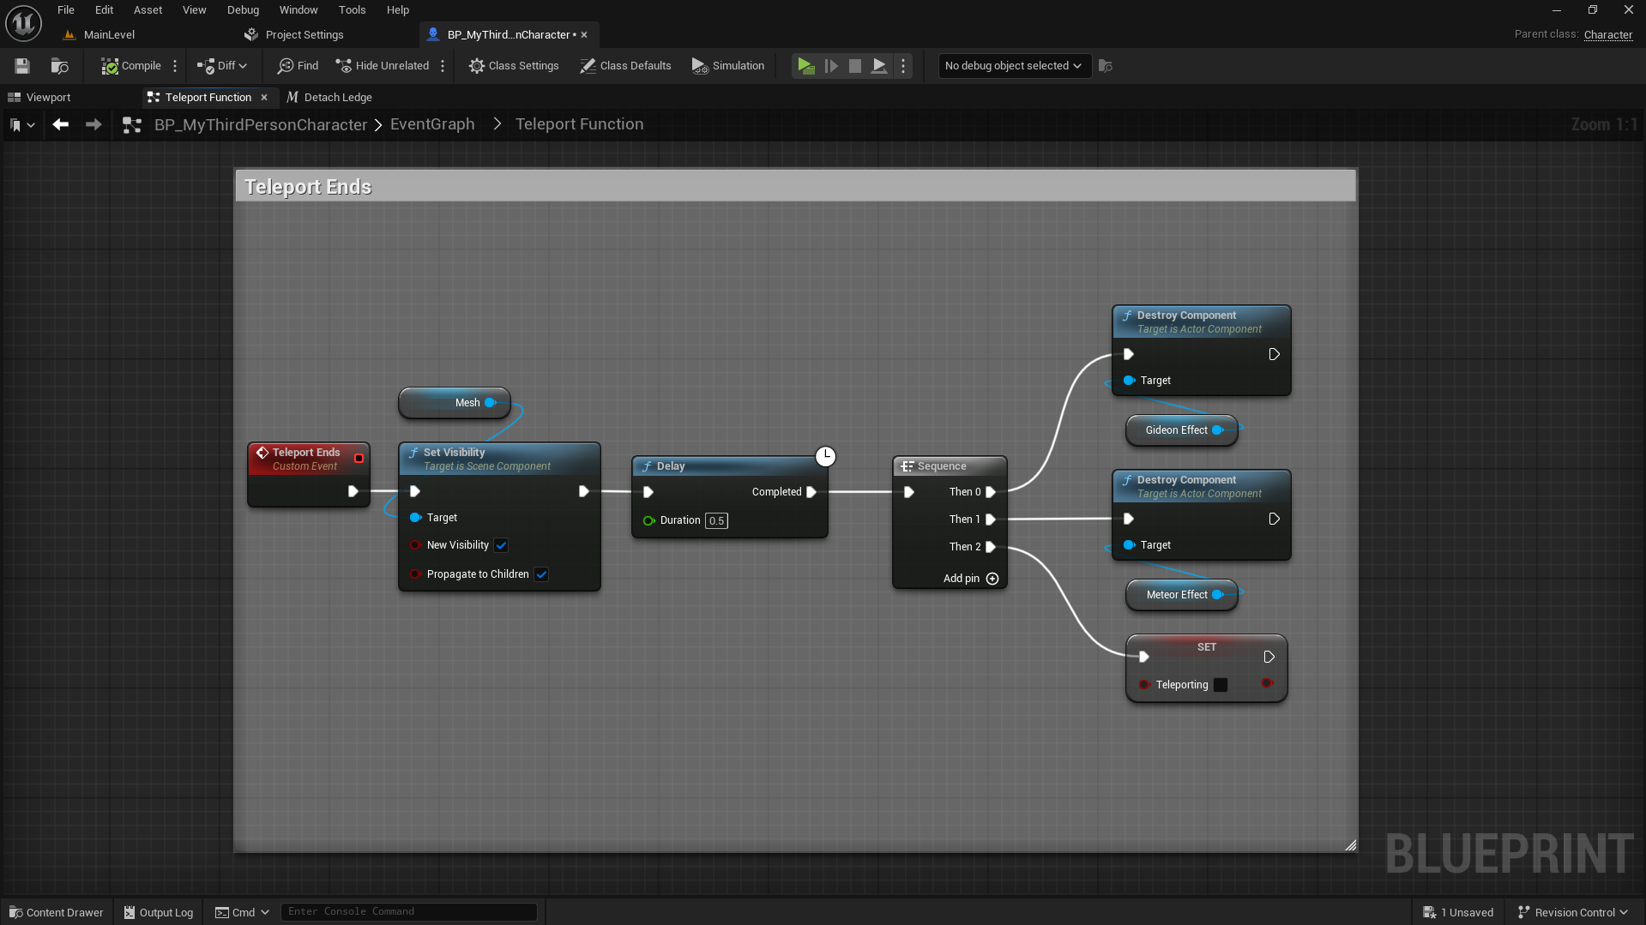This screenshot has width=1646, height=925.
Task: Click the Stop simulation square icon
Action: click(x=855, y=66)
